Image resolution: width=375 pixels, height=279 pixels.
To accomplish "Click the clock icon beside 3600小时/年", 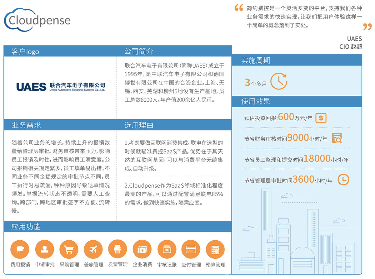I will pyautogui.click(x=344, y=180).
